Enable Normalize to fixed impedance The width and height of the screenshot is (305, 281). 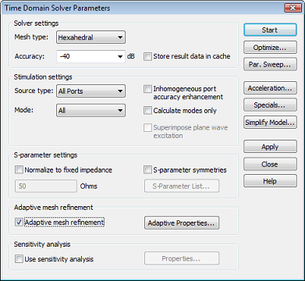coord(19,170)
